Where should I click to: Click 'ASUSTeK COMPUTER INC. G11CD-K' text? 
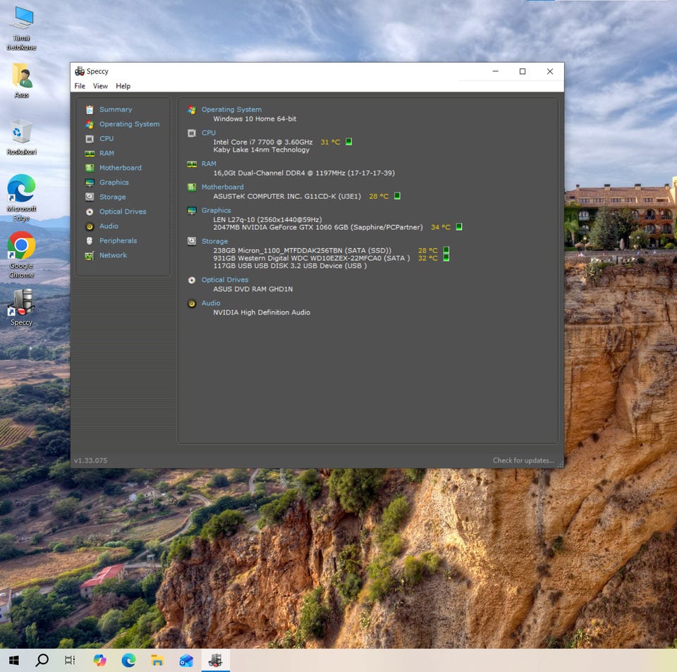(287, 196)
